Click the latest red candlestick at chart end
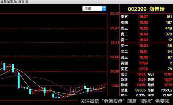The height and width of the screenshot is (105, 173). 105,84
